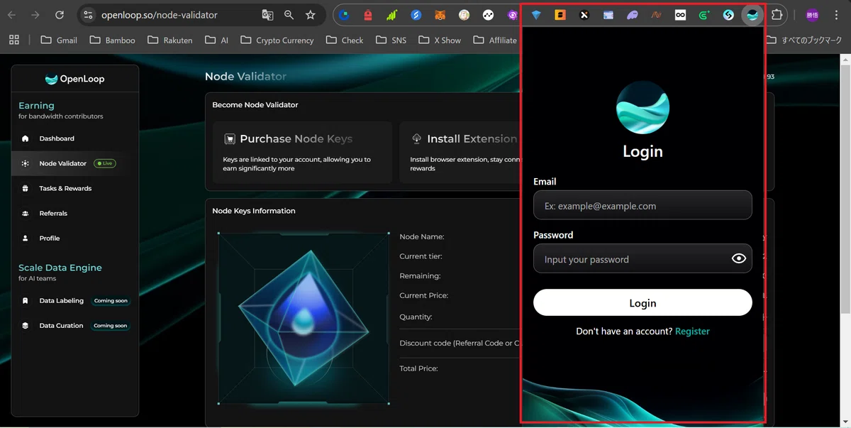Select Node Validator in the sidebar
This screenshot has width=851, height=428.
click(75, 163)
